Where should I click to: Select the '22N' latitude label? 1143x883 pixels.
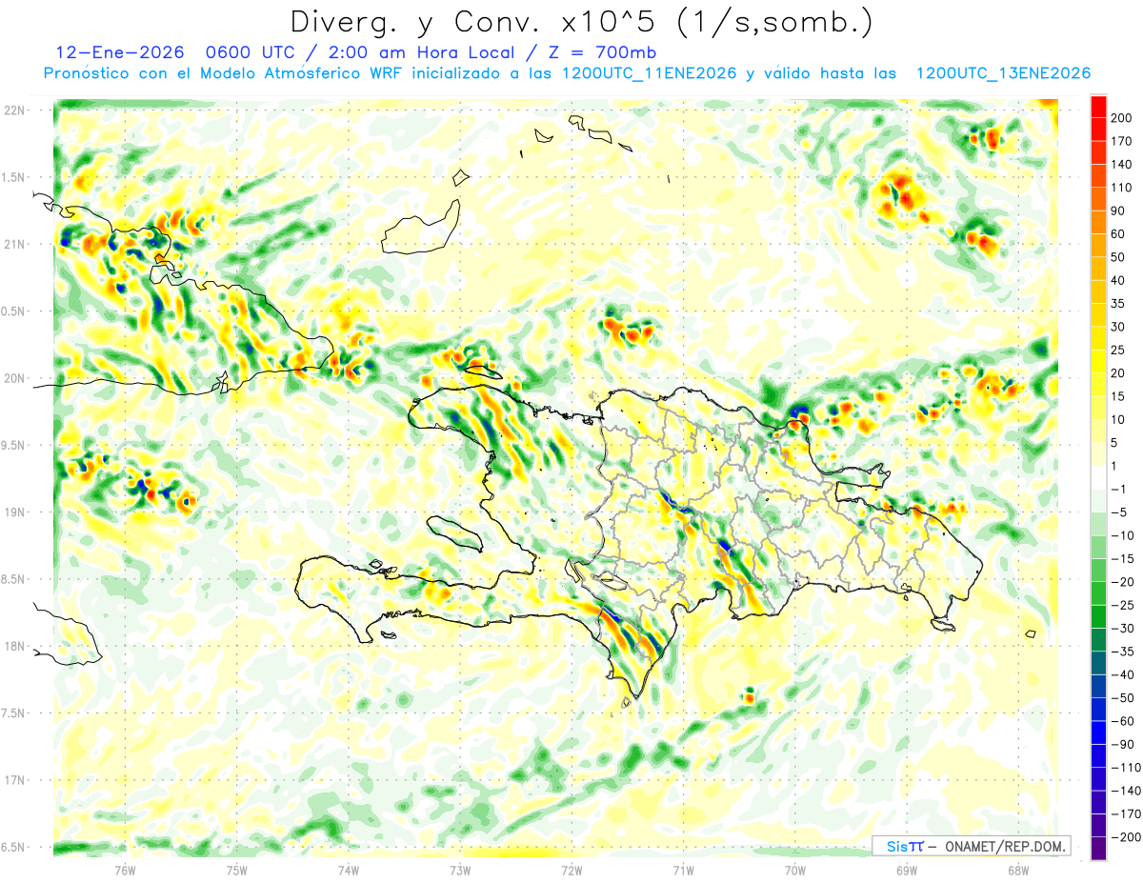15,110
